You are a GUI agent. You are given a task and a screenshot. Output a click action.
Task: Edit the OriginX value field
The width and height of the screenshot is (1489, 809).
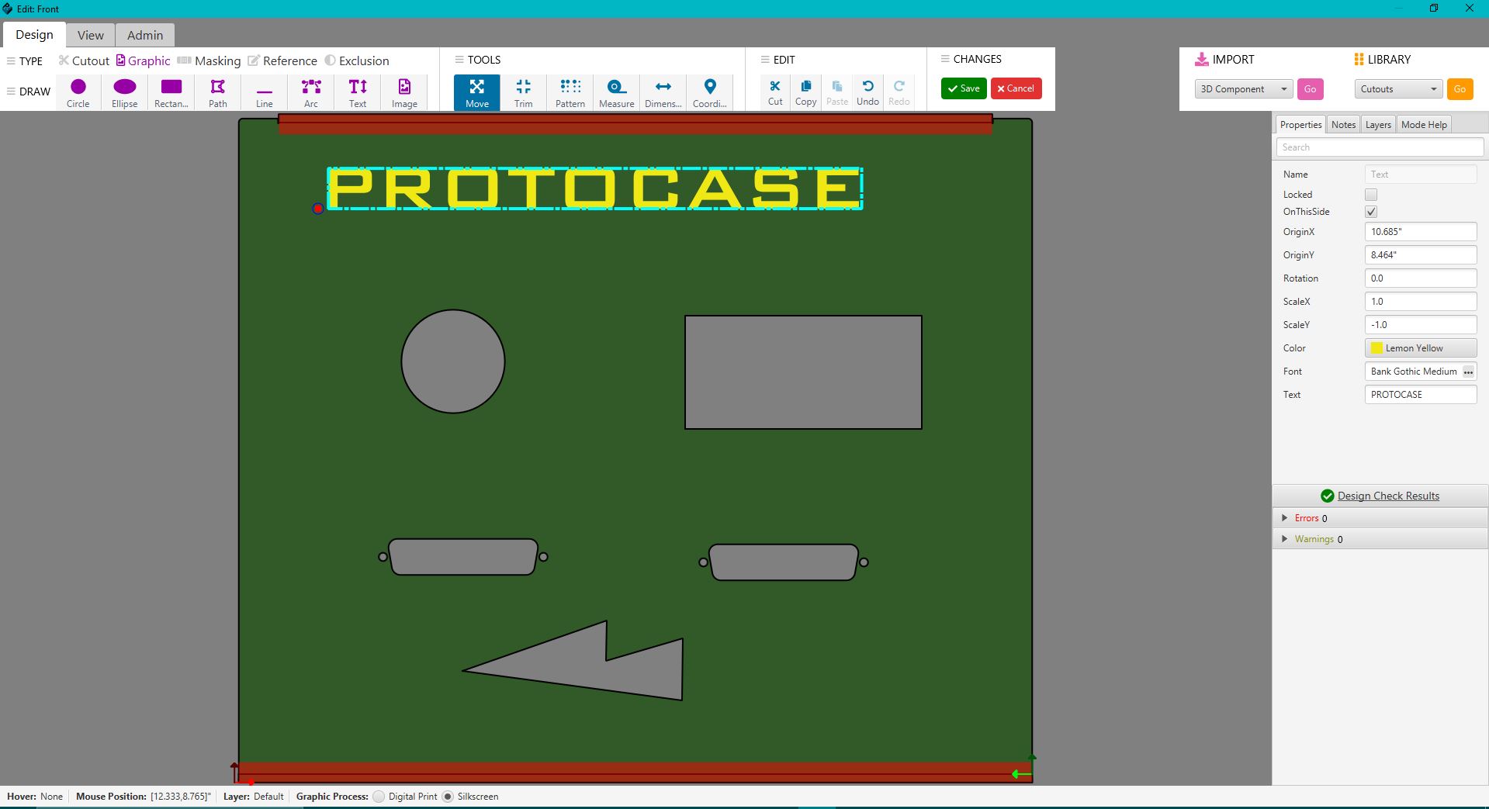(x=1421, y=232)
